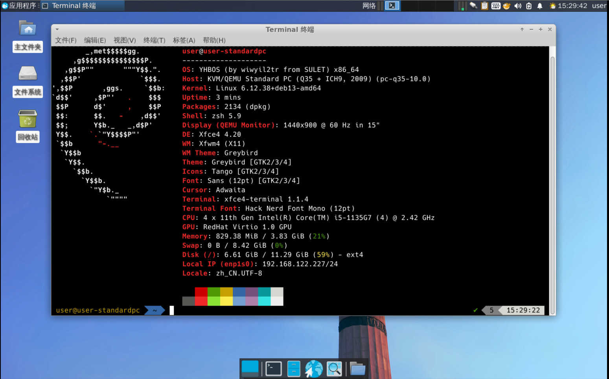Viewport: 609px width, 379px height.
Task: Click the battery power manager icon
Action: tap(529, 5)
